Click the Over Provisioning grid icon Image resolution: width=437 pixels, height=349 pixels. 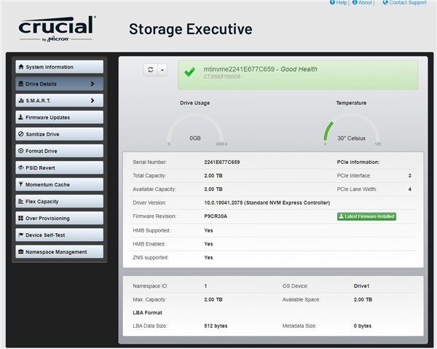[x=20, y=218]
